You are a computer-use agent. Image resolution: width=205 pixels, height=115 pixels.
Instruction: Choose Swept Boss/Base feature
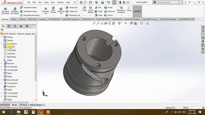pos(29,8)
